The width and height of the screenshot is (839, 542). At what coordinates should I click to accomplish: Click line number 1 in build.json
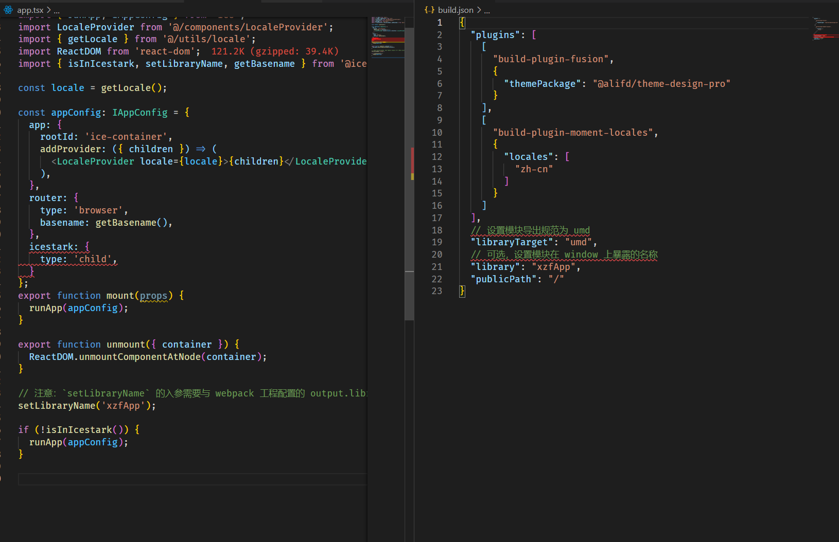[x=439, y=23]
